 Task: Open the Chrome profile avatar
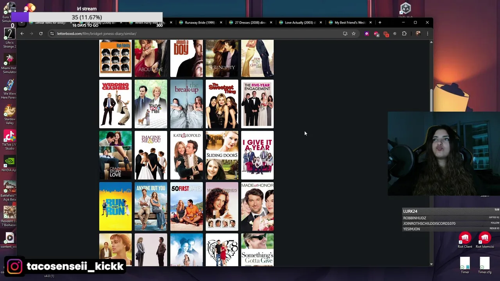click(418, 34)
